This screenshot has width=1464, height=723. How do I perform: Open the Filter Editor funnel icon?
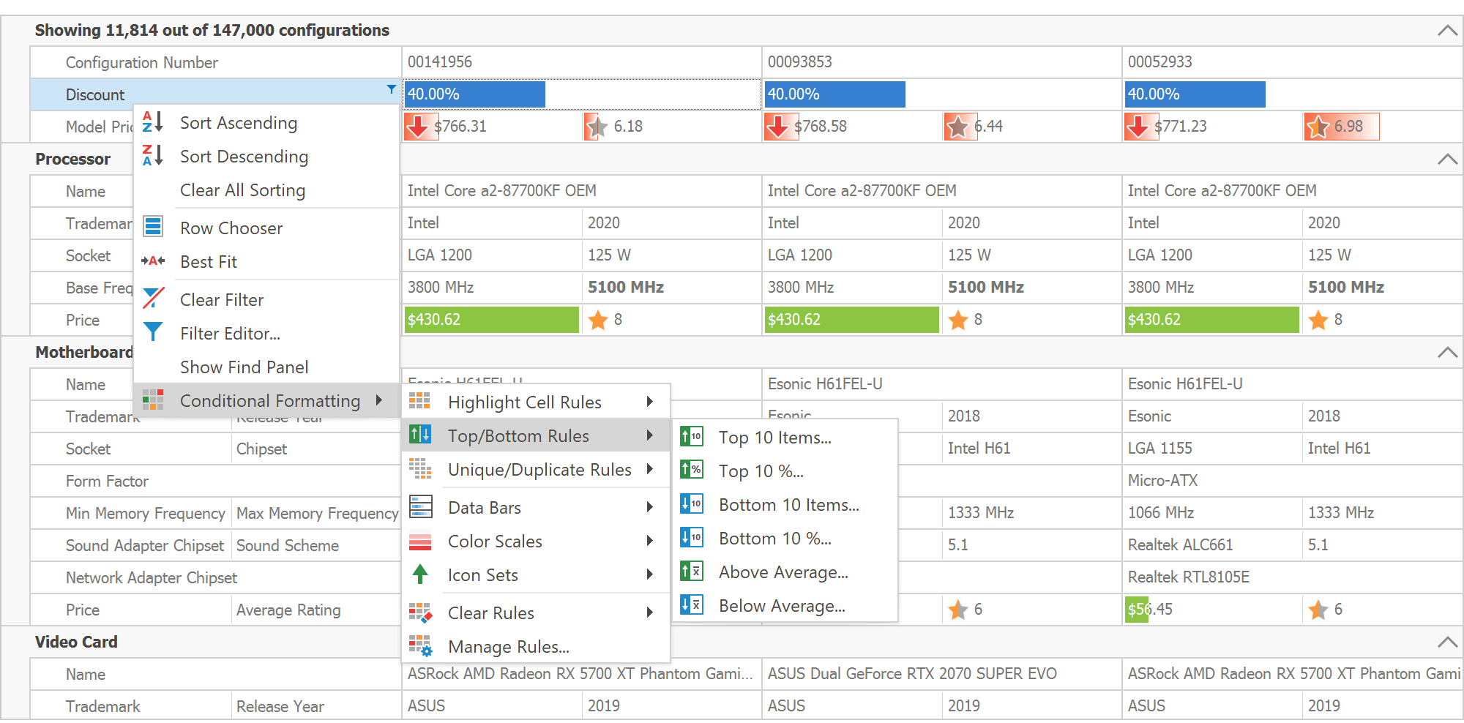click(153, 331)
